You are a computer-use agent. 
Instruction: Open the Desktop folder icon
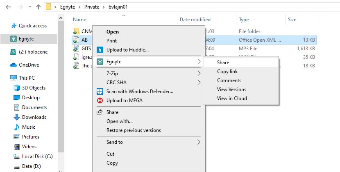[17, 98]
